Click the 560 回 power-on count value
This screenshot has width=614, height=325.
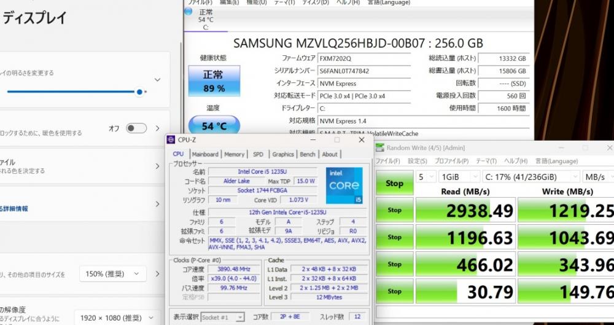[x=503, y=96]
